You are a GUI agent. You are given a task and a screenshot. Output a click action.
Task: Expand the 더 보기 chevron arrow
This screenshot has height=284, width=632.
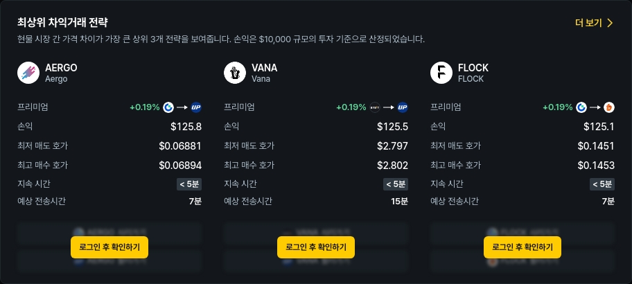click(610, 23)
